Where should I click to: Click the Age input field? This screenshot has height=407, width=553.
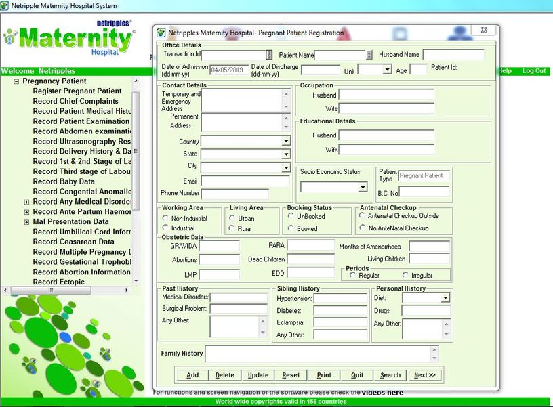tap(418, 69)
